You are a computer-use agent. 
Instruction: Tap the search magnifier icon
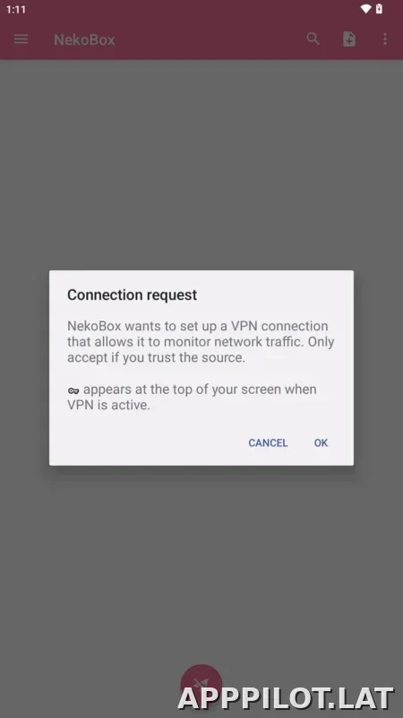(x=313, y=39)
